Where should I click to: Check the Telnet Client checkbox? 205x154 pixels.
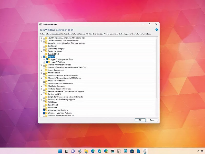pyautogui.click(x=44, y=105)
